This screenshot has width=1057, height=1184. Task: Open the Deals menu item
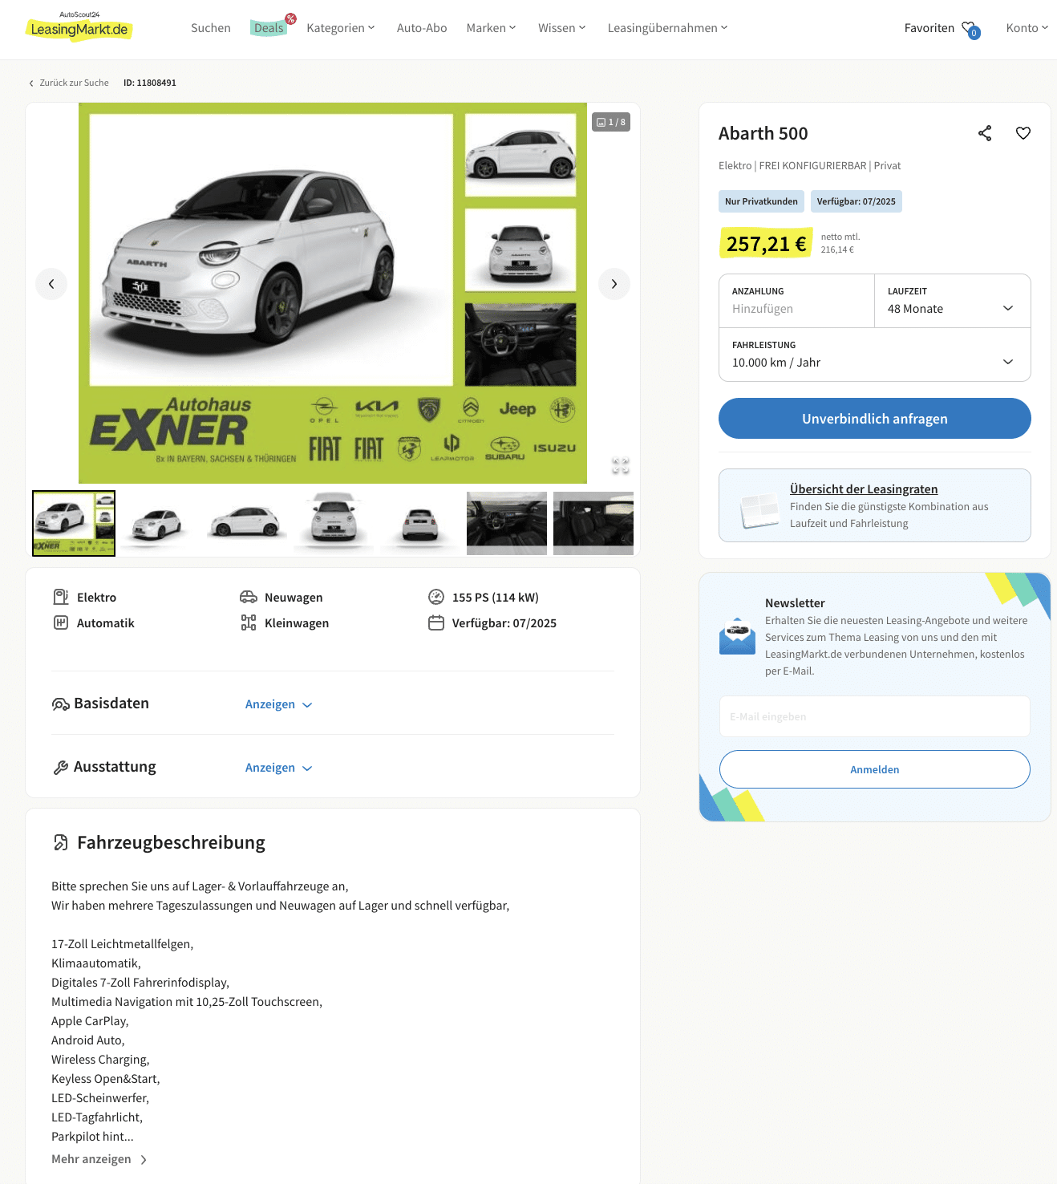click(x=269, y=28)
